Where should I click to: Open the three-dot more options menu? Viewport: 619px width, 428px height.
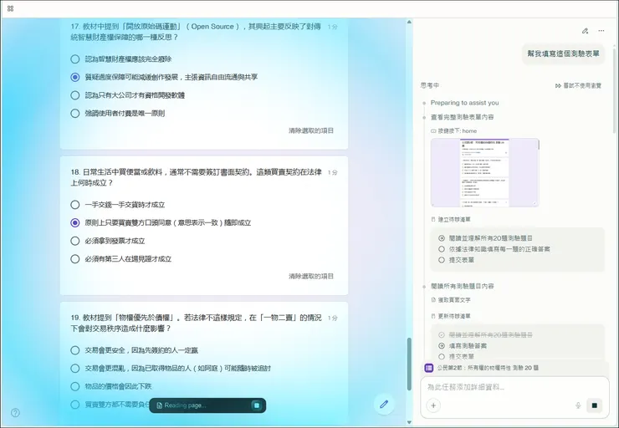[x=601, y=31]
